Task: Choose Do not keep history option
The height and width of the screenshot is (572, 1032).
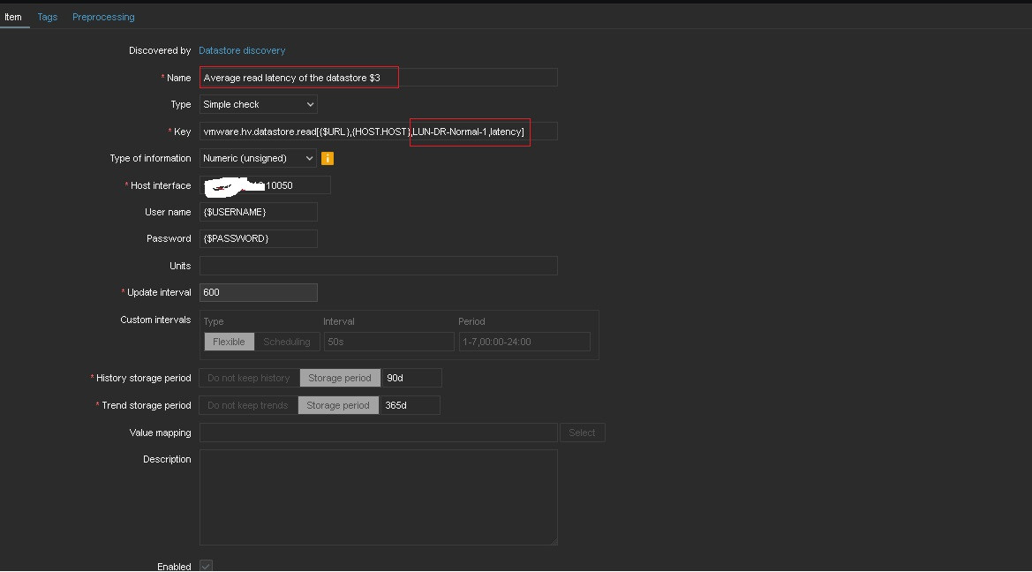Action: pyautogui.click(x=249, y=378)
